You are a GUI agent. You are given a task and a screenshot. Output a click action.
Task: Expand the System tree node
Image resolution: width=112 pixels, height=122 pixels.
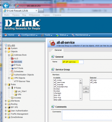point(6,48)
